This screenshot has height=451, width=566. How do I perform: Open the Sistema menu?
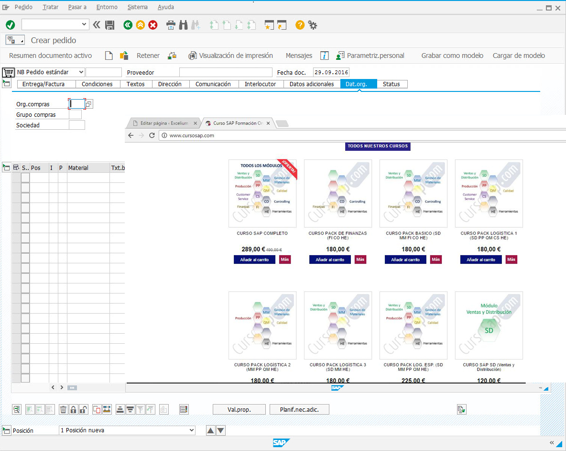click(x=138, y=7)
